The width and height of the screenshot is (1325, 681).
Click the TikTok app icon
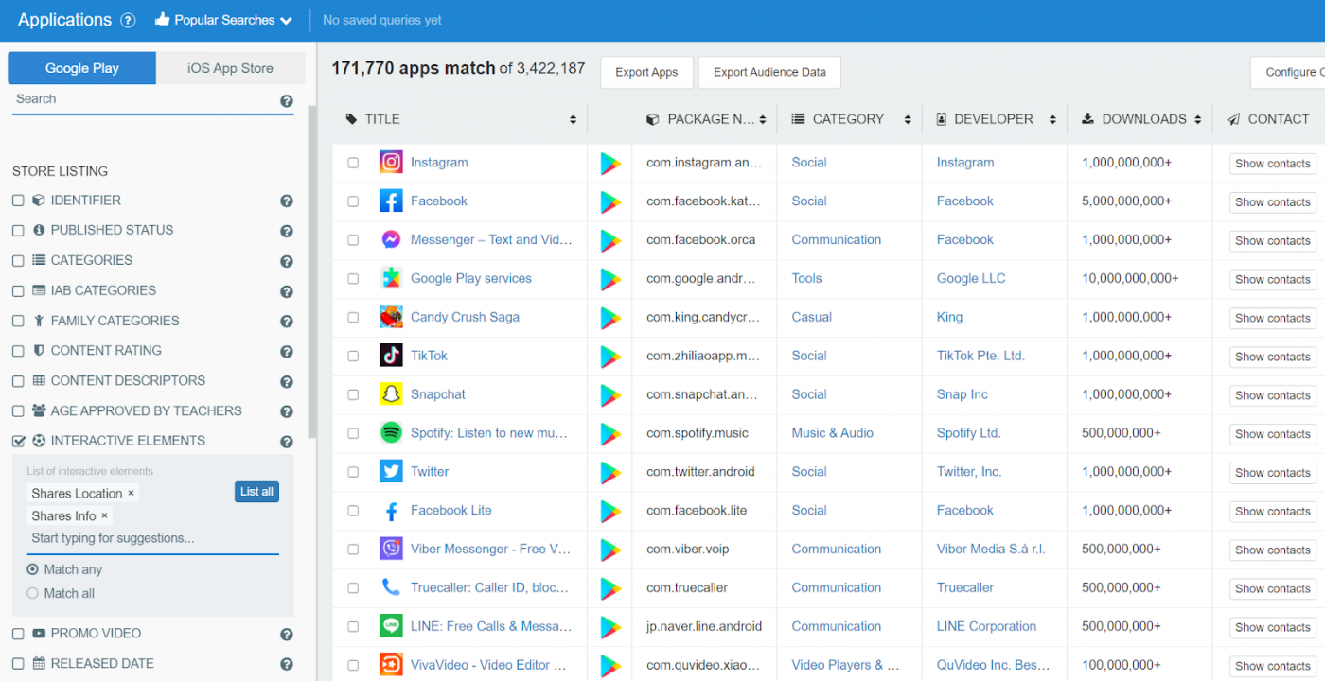(391, 356)
